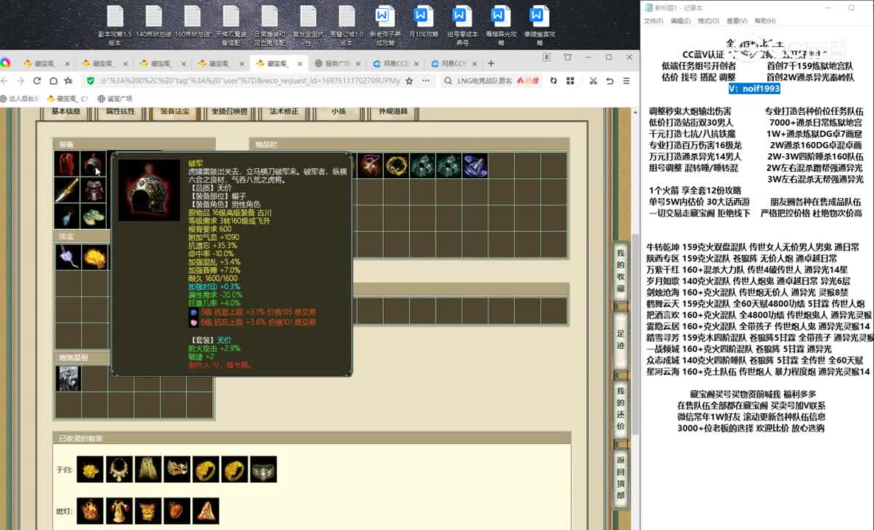Select desktop document 月10E攻略

coord(424,22)
